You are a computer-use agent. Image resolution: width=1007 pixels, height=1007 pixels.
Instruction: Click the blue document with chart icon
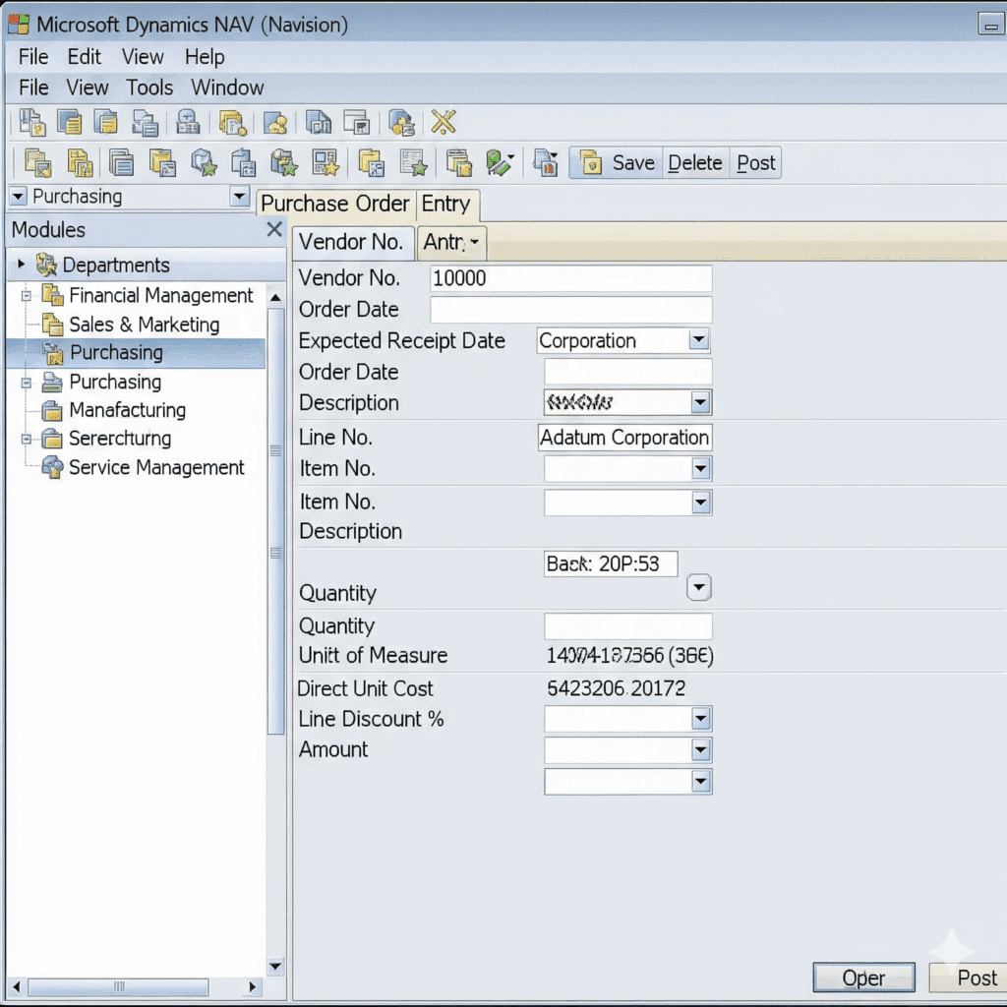click(x=319, y=122)
